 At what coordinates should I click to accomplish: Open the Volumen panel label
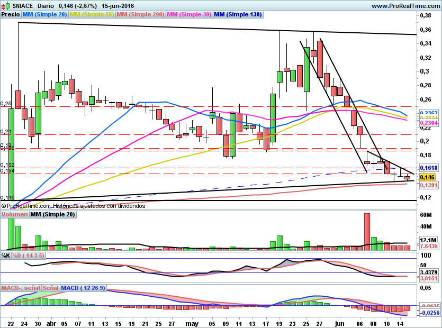[x=14, y=214]
